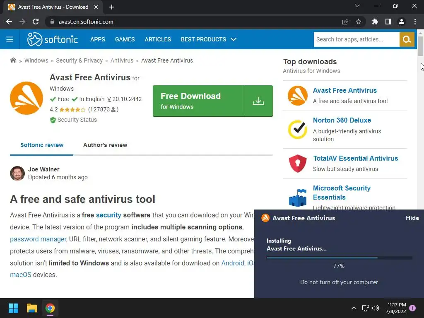
Task: Hide the Avast installer popup
Action: coord(412,218)
